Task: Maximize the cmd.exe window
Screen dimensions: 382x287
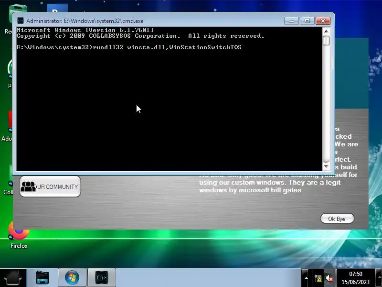Action: (307, 21)
